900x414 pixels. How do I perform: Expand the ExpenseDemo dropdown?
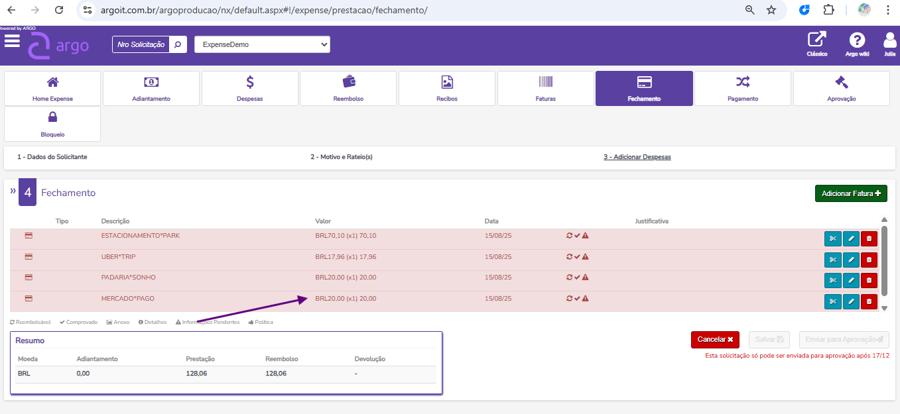pos(262,44)
